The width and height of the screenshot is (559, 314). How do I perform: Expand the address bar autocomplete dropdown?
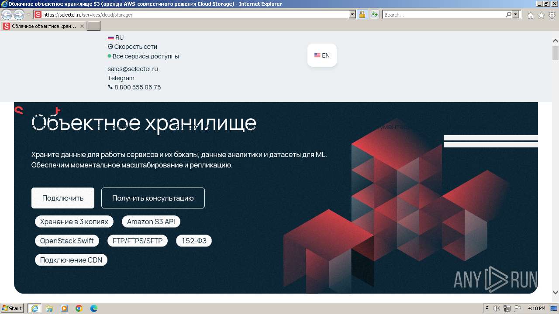(352, 14)
